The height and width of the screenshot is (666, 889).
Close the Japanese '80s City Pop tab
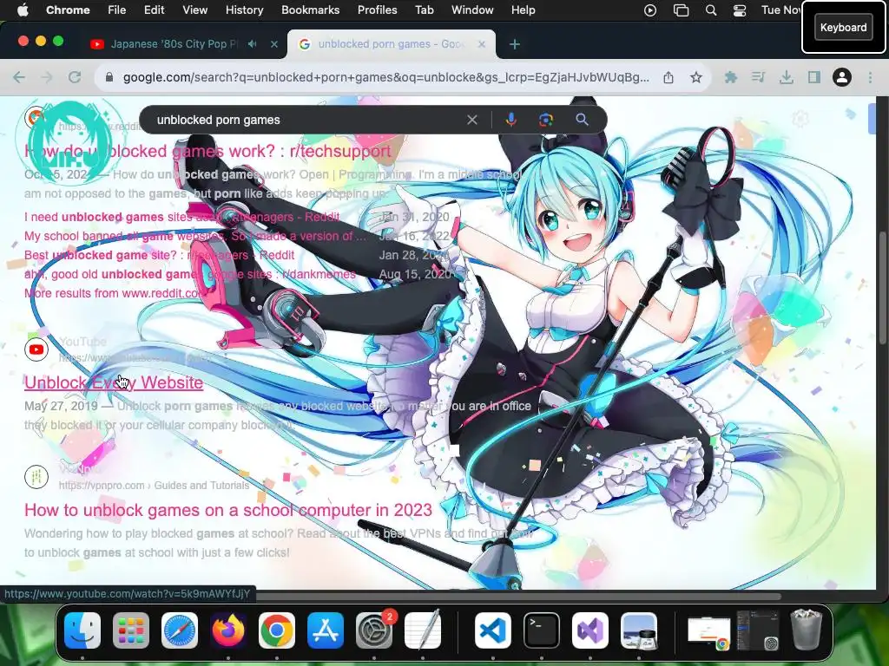pos(273,43)
